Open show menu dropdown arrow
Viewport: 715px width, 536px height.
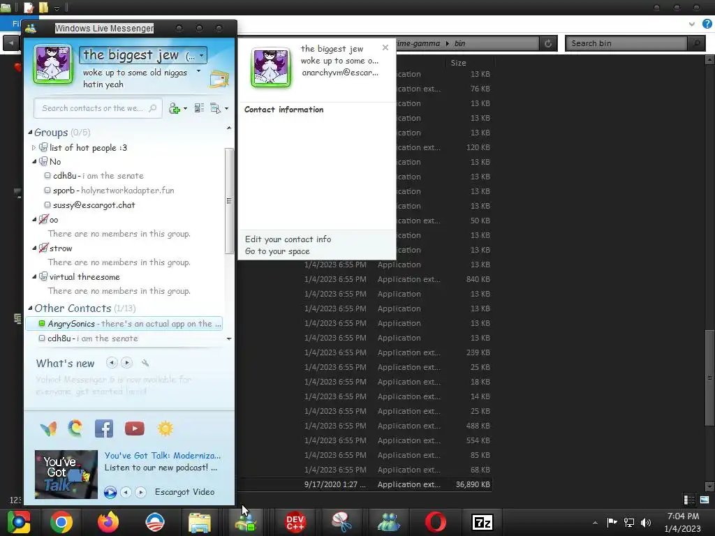[226, 108]
